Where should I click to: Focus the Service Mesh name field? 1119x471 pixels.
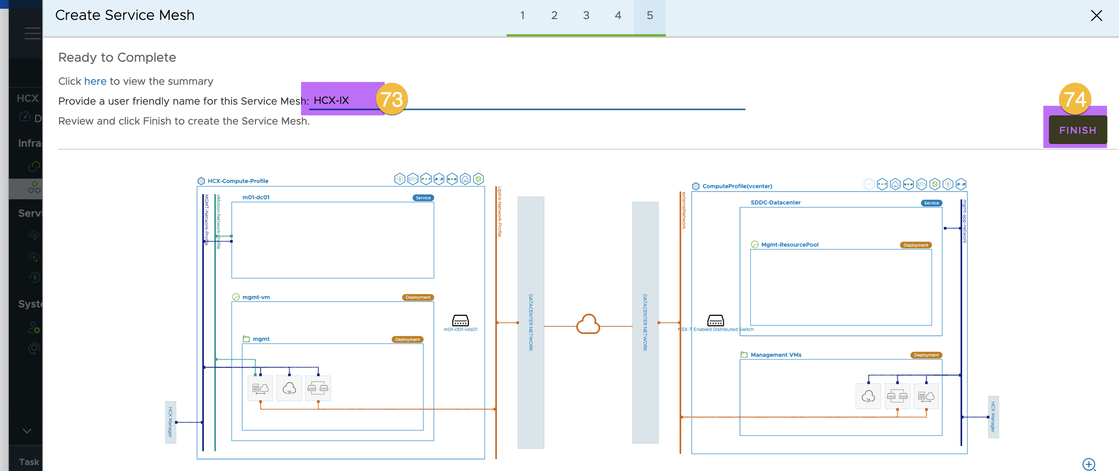[527, 101]
